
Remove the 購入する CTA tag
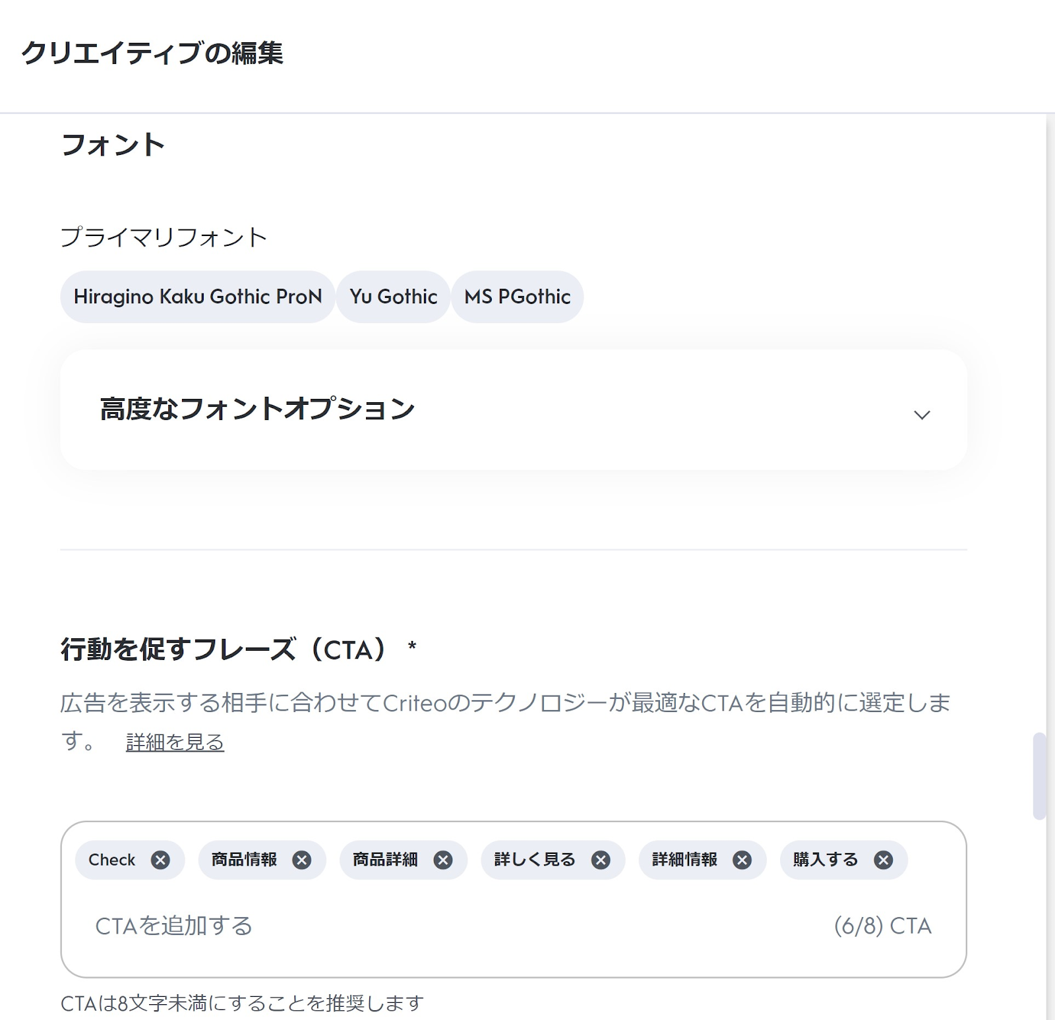(884, 860)
